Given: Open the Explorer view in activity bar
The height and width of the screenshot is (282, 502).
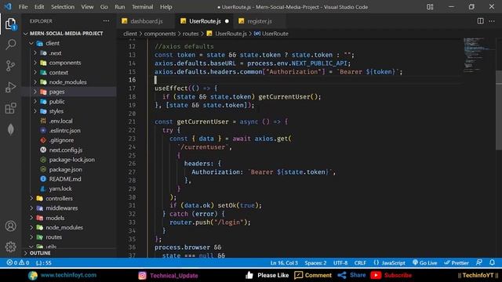Looking at the screenshot, I should (x=10, y=24).
